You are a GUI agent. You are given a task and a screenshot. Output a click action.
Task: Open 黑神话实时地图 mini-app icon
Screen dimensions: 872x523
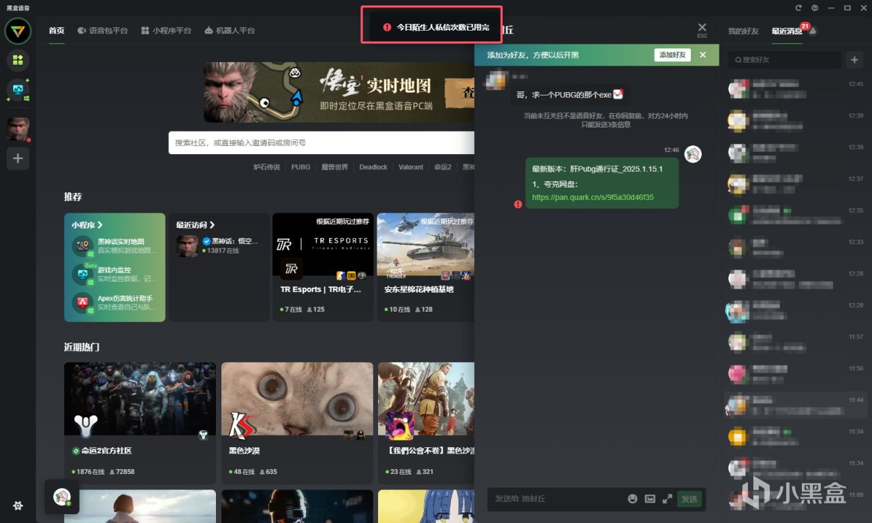point(84,245)
